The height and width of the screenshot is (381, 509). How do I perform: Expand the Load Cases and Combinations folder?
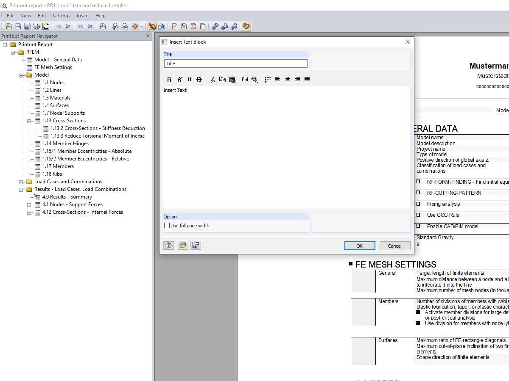(21, 181)
